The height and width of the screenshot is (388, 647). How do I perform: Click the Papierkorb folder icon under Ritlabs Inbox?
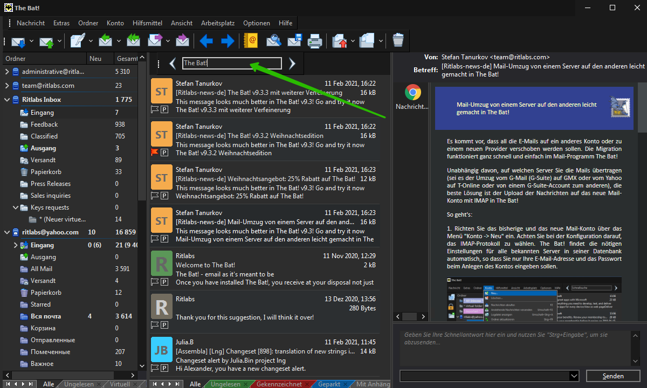pyautogui.click(x=24, y=172)
